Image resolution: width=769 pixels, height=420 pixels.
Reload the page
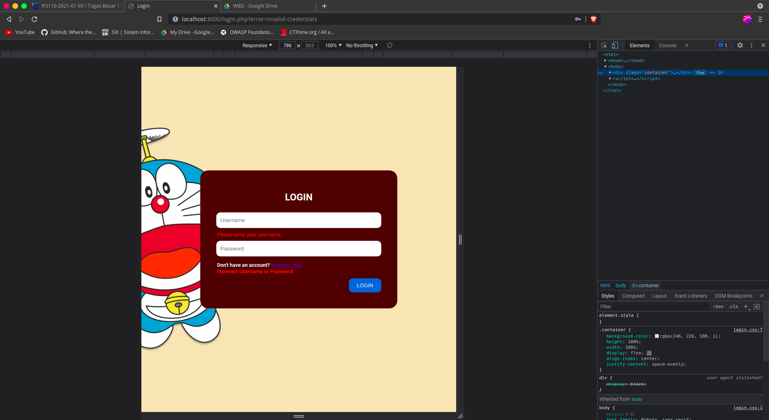(34, 19)
